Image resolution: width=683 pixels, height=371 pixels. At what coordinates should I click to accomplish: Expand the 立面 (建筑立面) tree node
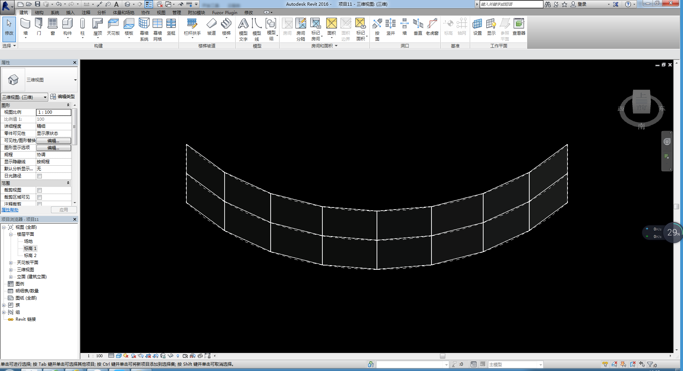pyautogui.click(x=11, y=277)
